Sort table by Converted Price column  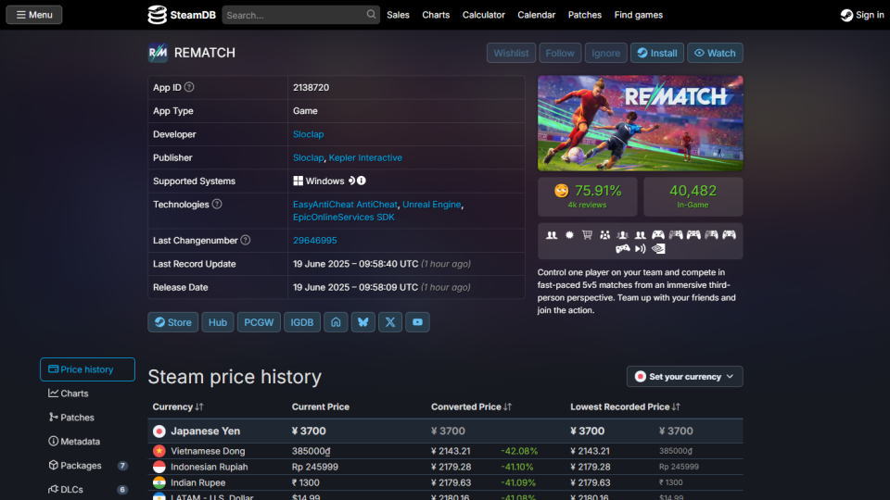(471, 406)
